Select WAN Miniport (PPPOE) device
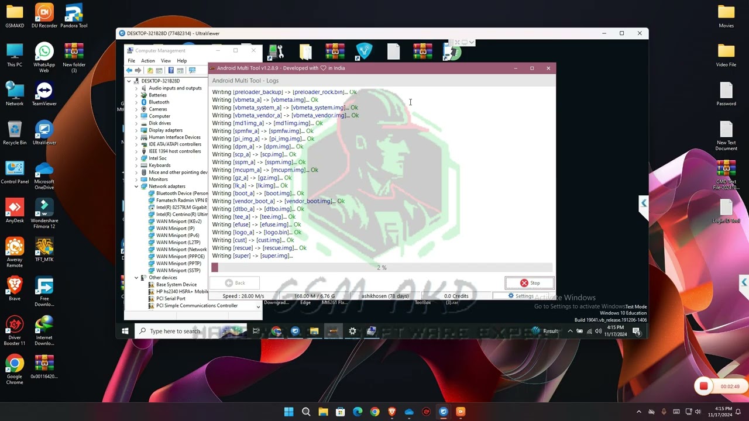749x421 pixels. [180, 257]
